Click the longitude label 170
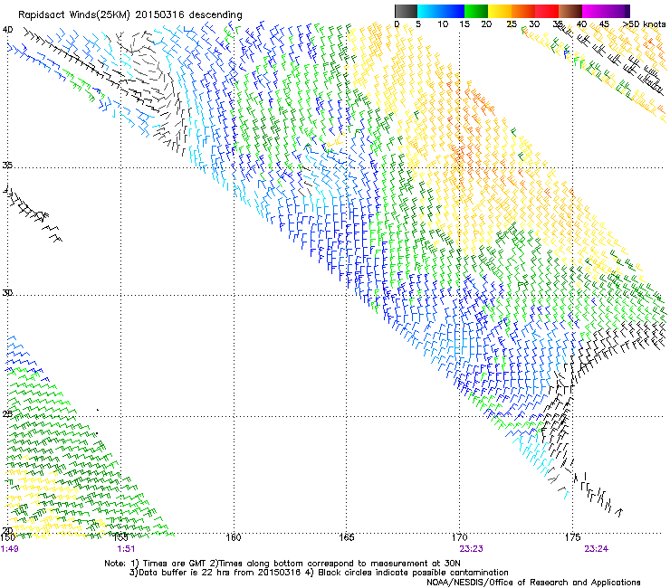Image resolution: width=670 pixels, height=588 pixels. [x=460, y=537]
